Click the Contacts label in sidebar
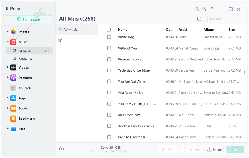Viewport: 249px width, 158px height. click(25, 88)
